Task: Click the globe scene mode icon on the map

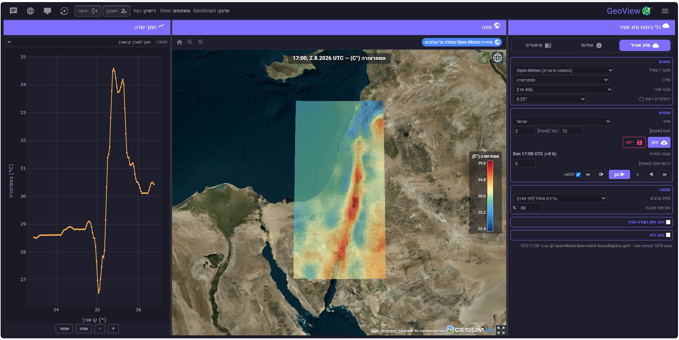Action: click(498, 58)
